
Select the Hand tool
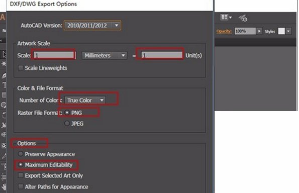coord(4,186)
